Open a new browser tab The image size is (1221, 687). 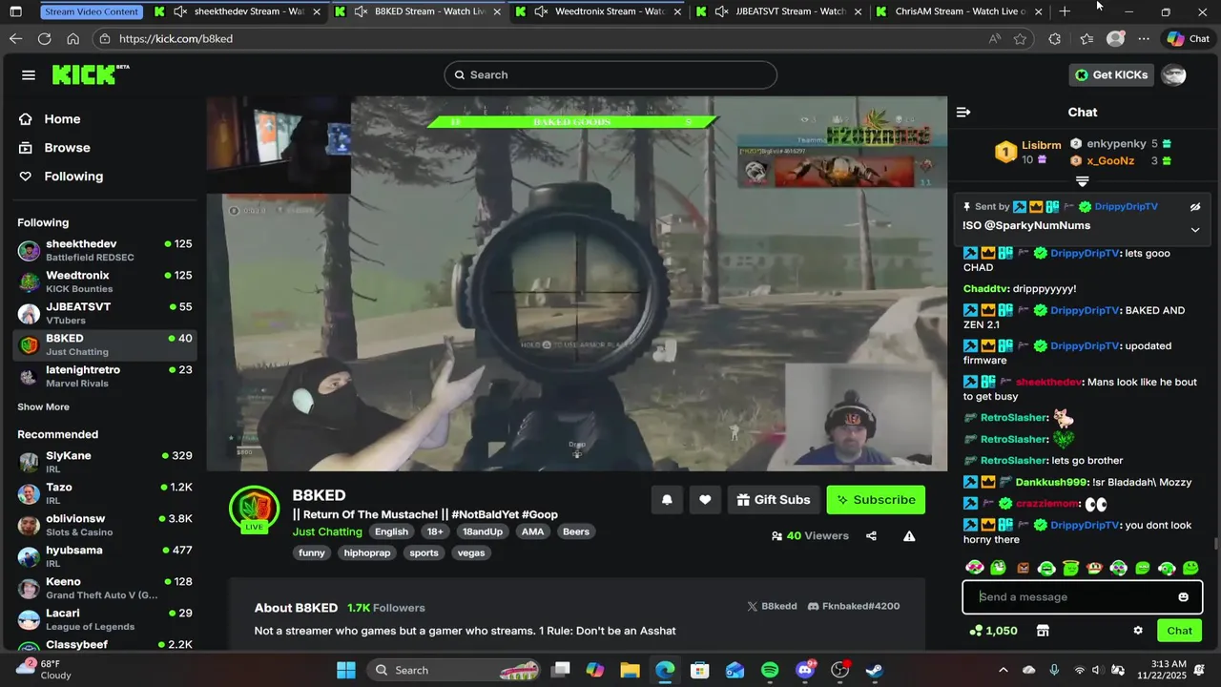point(1065,11)
